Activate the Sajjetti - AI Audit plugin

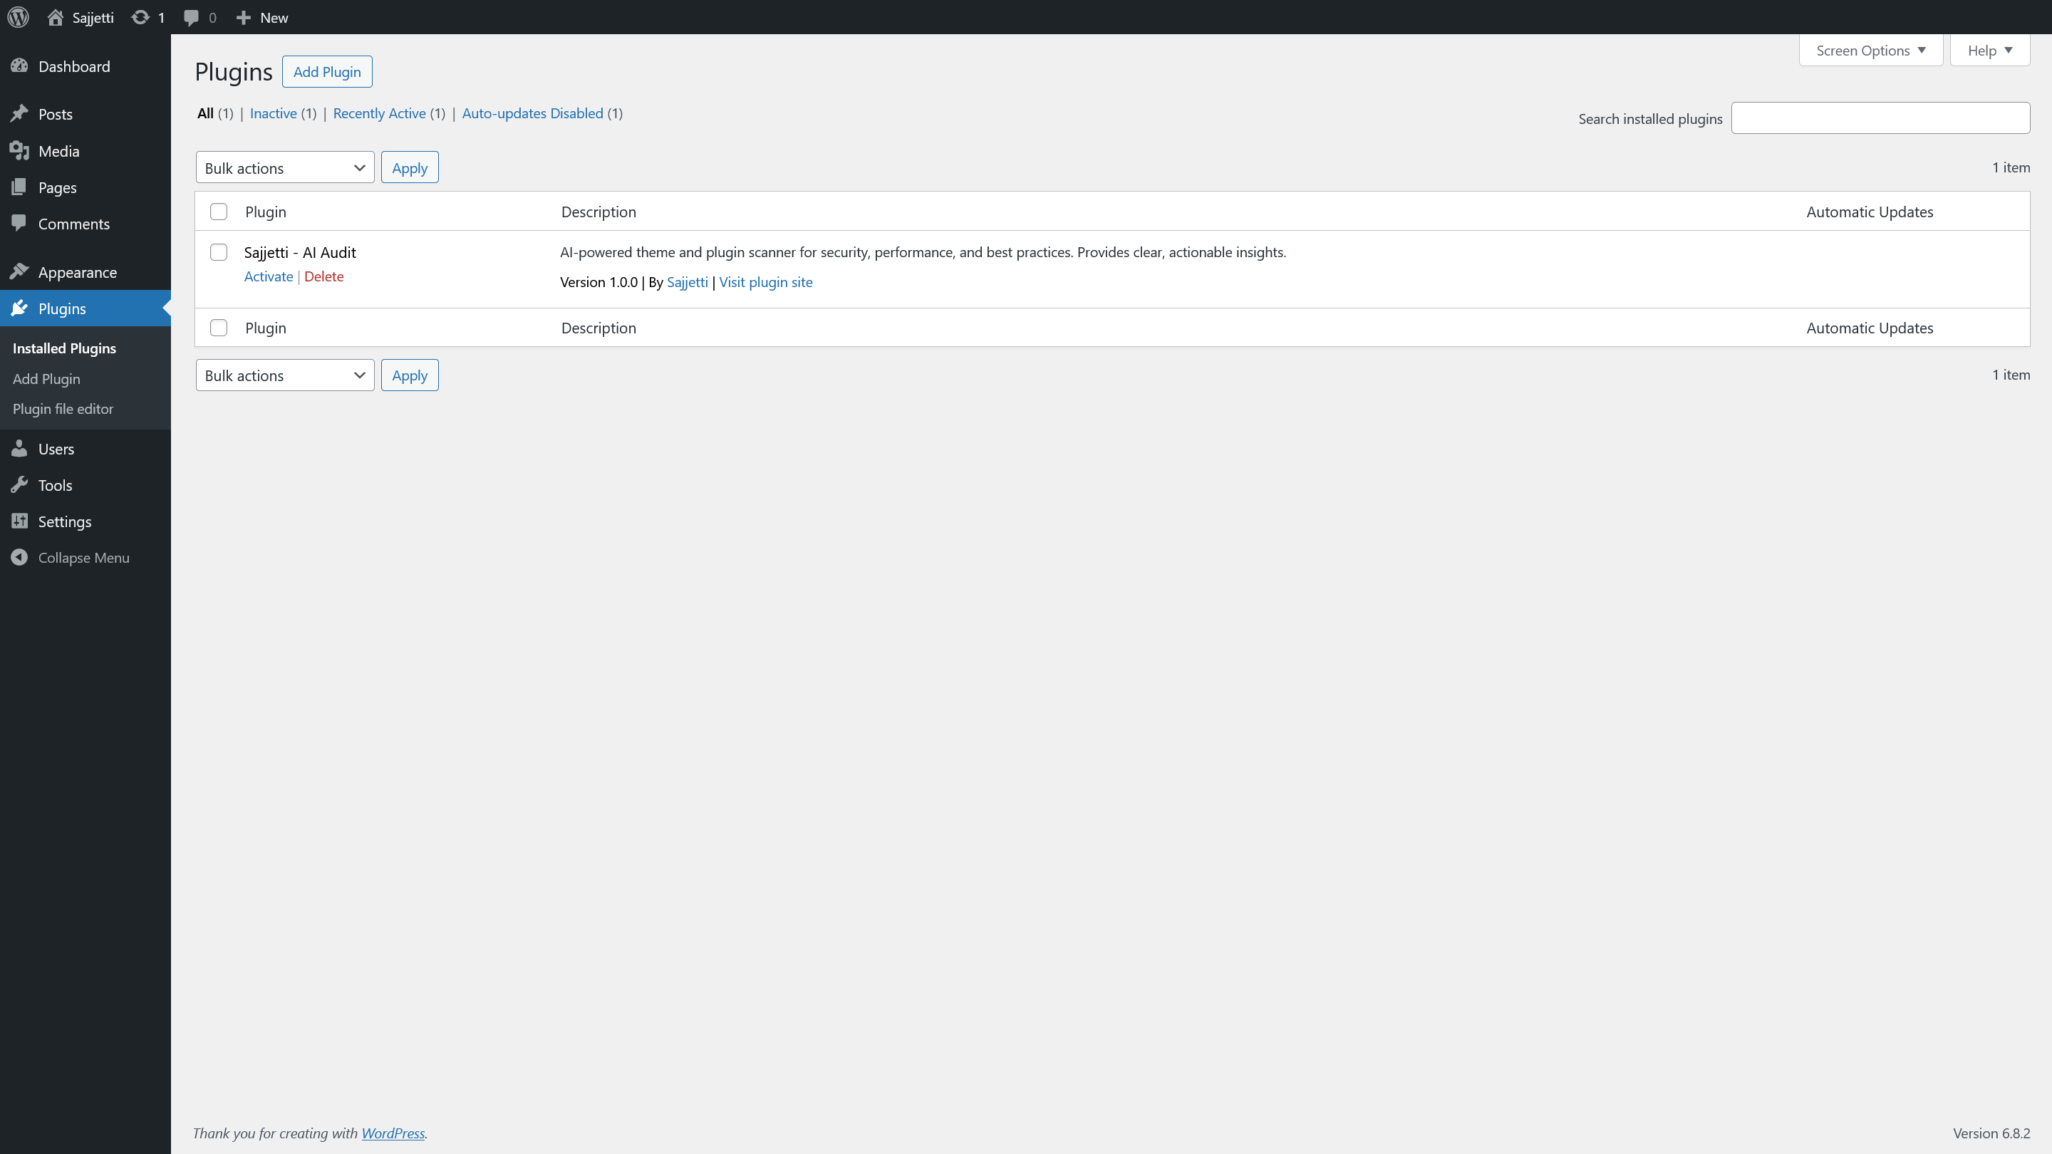(269, 276)
